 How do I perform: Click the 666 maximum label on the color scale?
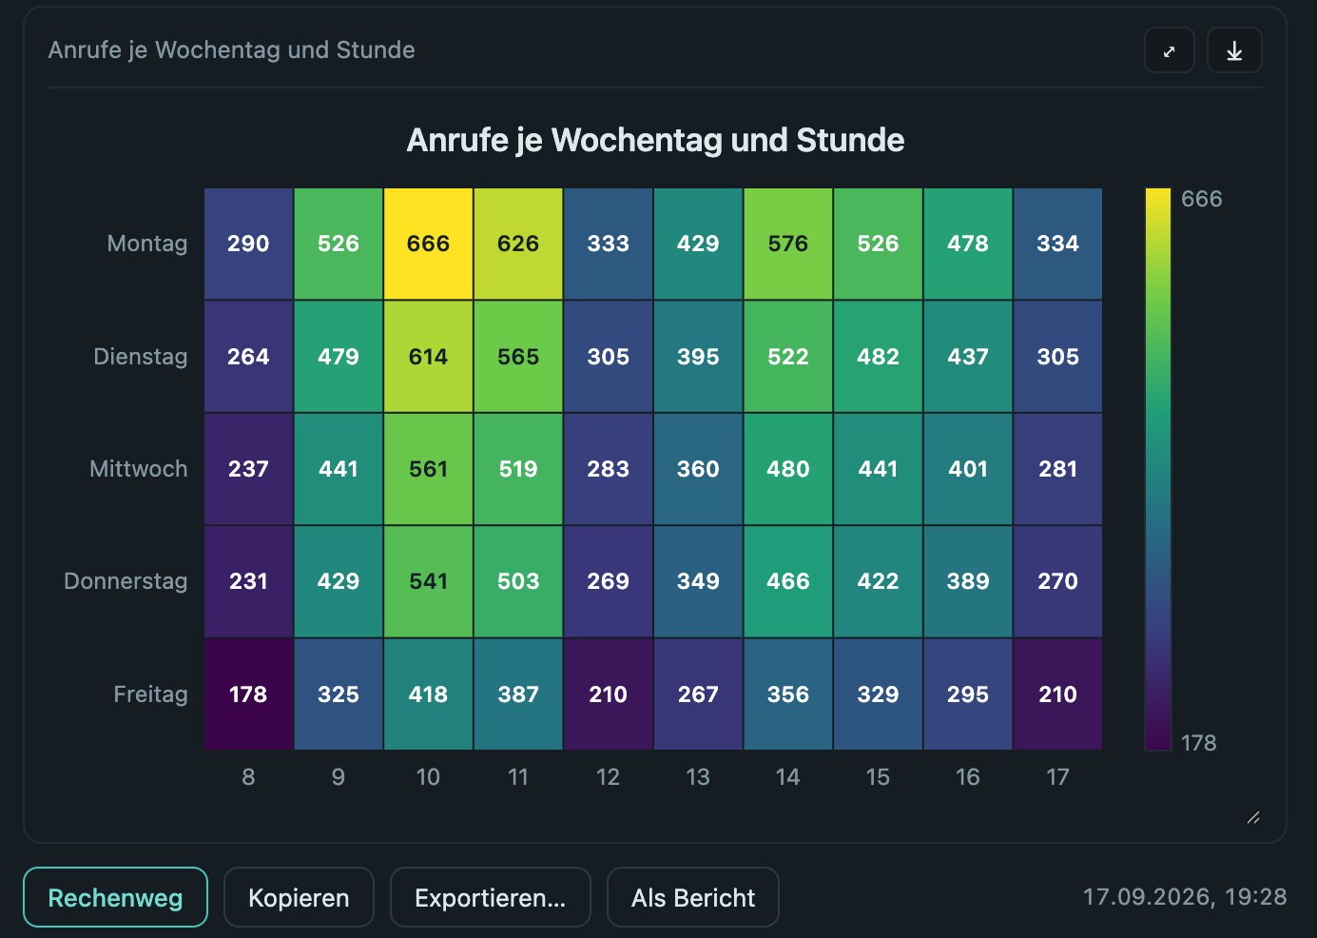point(1202,199)
